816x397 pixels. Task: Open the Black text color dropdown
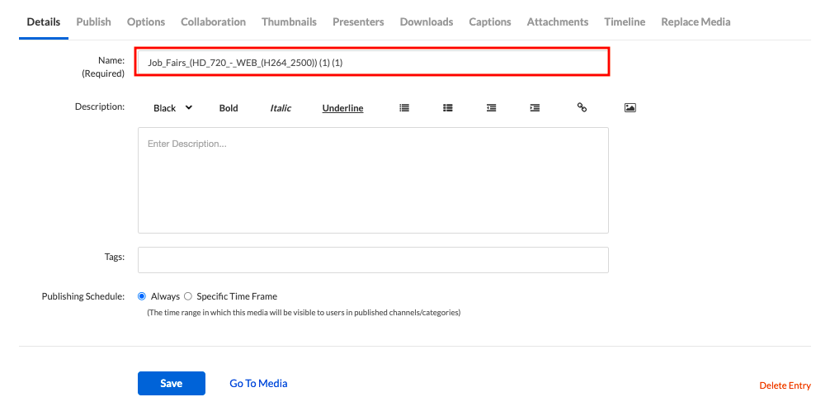[x=172, y=108]
